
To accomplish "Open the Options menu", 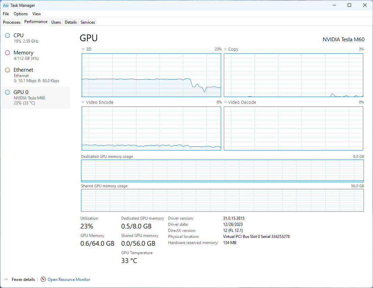I will [21, 14].
